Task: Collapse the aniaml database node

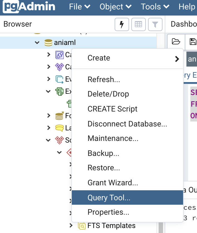Action: [37, 43]
